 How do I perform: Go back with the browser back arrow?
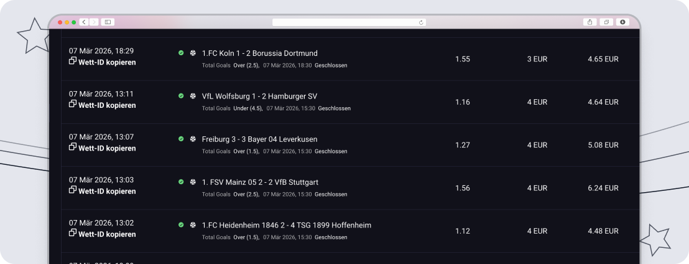point(84,22)
